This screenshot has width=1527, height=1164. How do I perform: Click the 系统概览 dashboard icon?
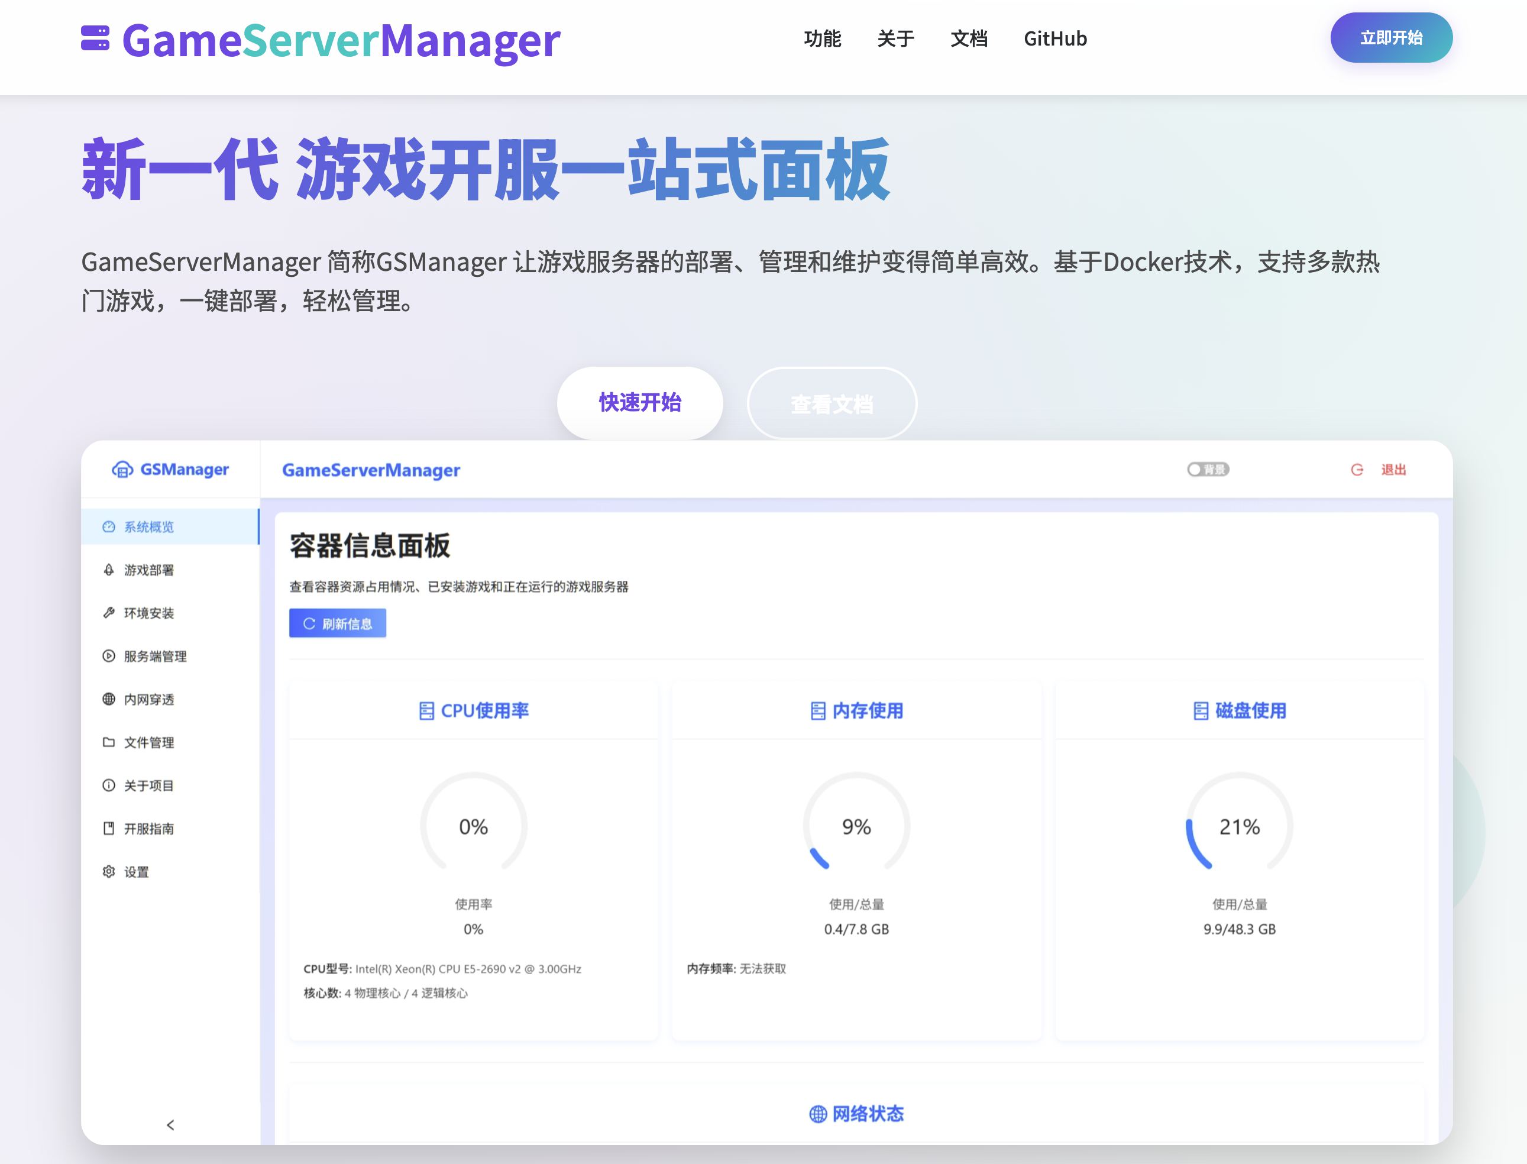109,526
